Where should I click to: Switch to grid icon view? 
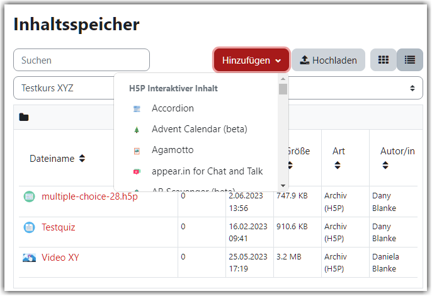[x=384, y=60]
